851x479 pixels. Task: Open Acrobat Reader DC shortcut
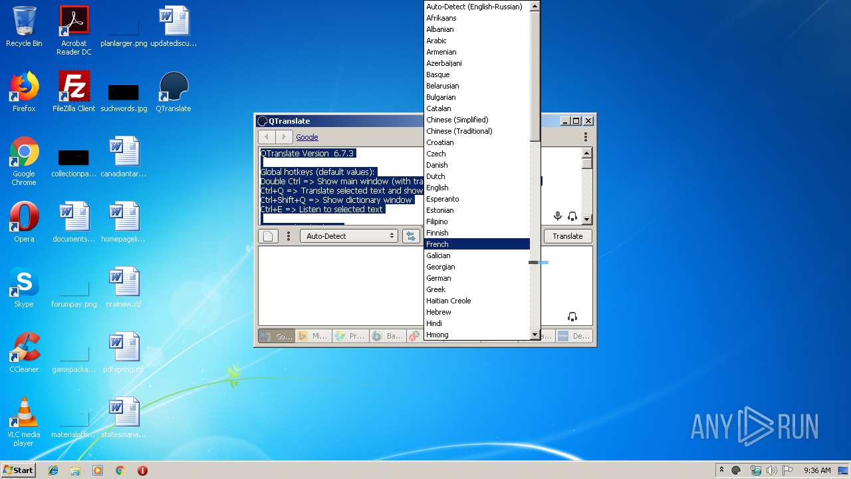tap(74, 31)
